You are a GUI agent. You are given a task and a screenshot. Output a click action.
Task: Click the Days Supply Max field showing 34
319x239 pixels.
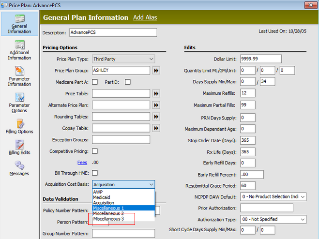268,82
